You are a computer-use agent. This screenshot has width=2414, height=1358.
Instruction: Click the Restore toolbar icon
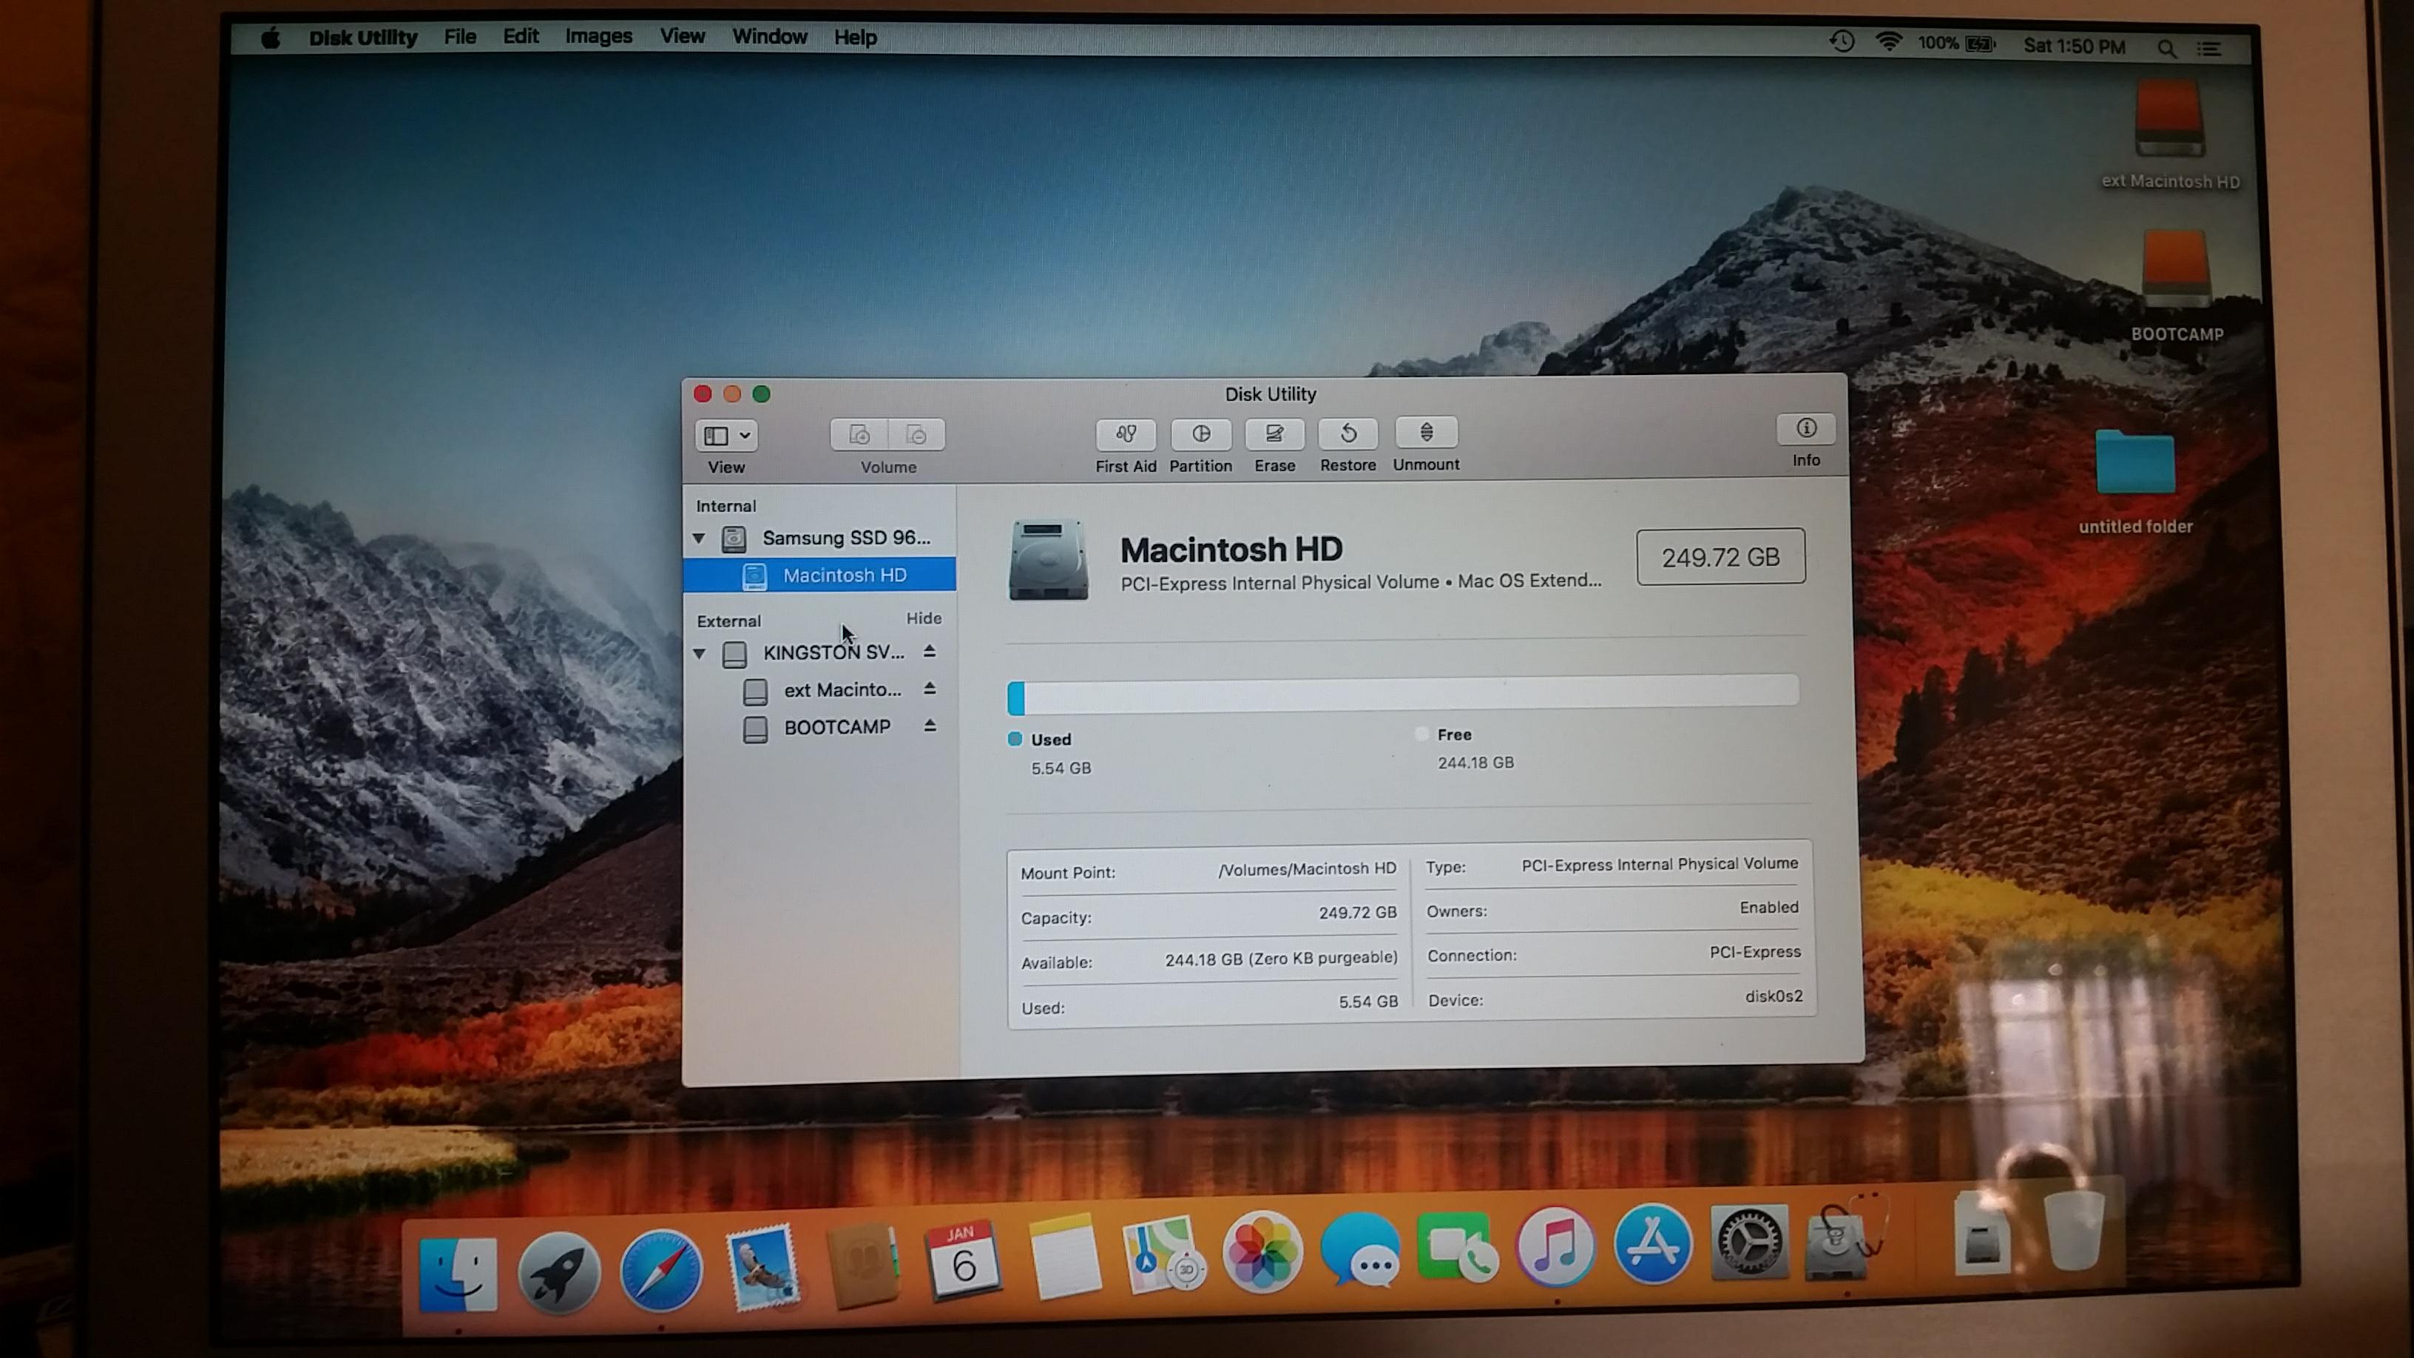[1348, 434]
